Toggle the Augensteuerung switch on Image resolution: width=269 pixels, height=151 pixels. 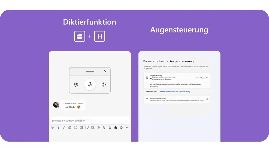pyautogui.click(x=202, y=77)
